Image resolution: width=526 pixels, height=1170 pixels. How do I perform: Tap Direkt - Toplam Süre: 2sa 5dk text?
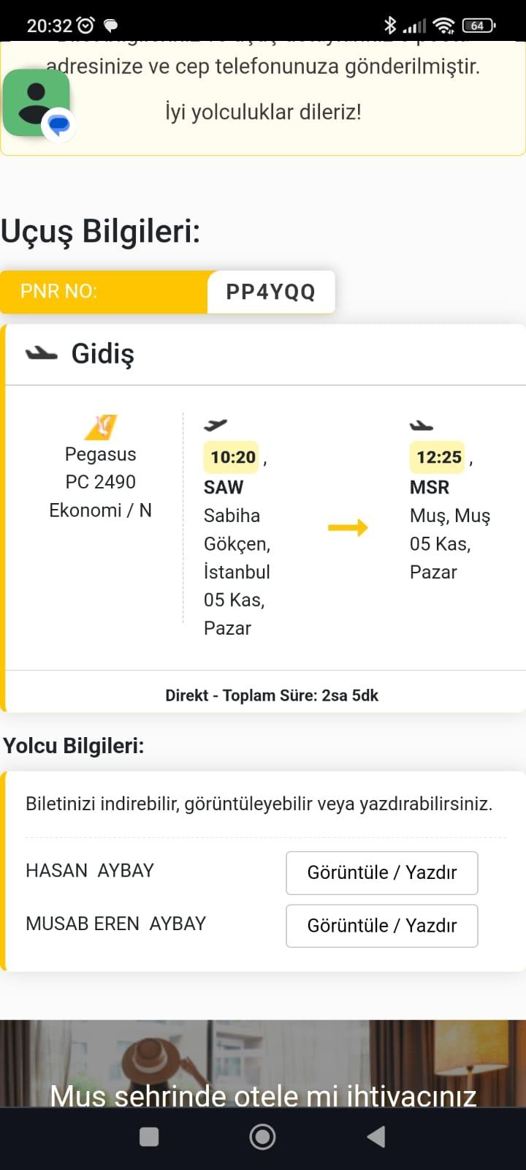(272, 695)
